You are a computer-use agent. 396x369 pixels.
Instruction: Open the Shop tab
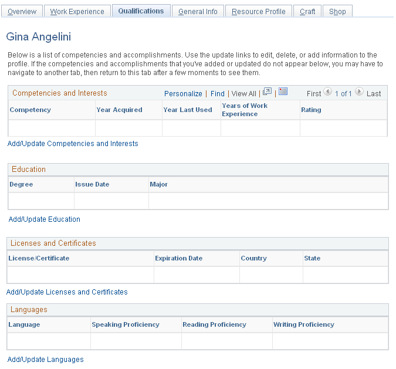click(337, 11)
